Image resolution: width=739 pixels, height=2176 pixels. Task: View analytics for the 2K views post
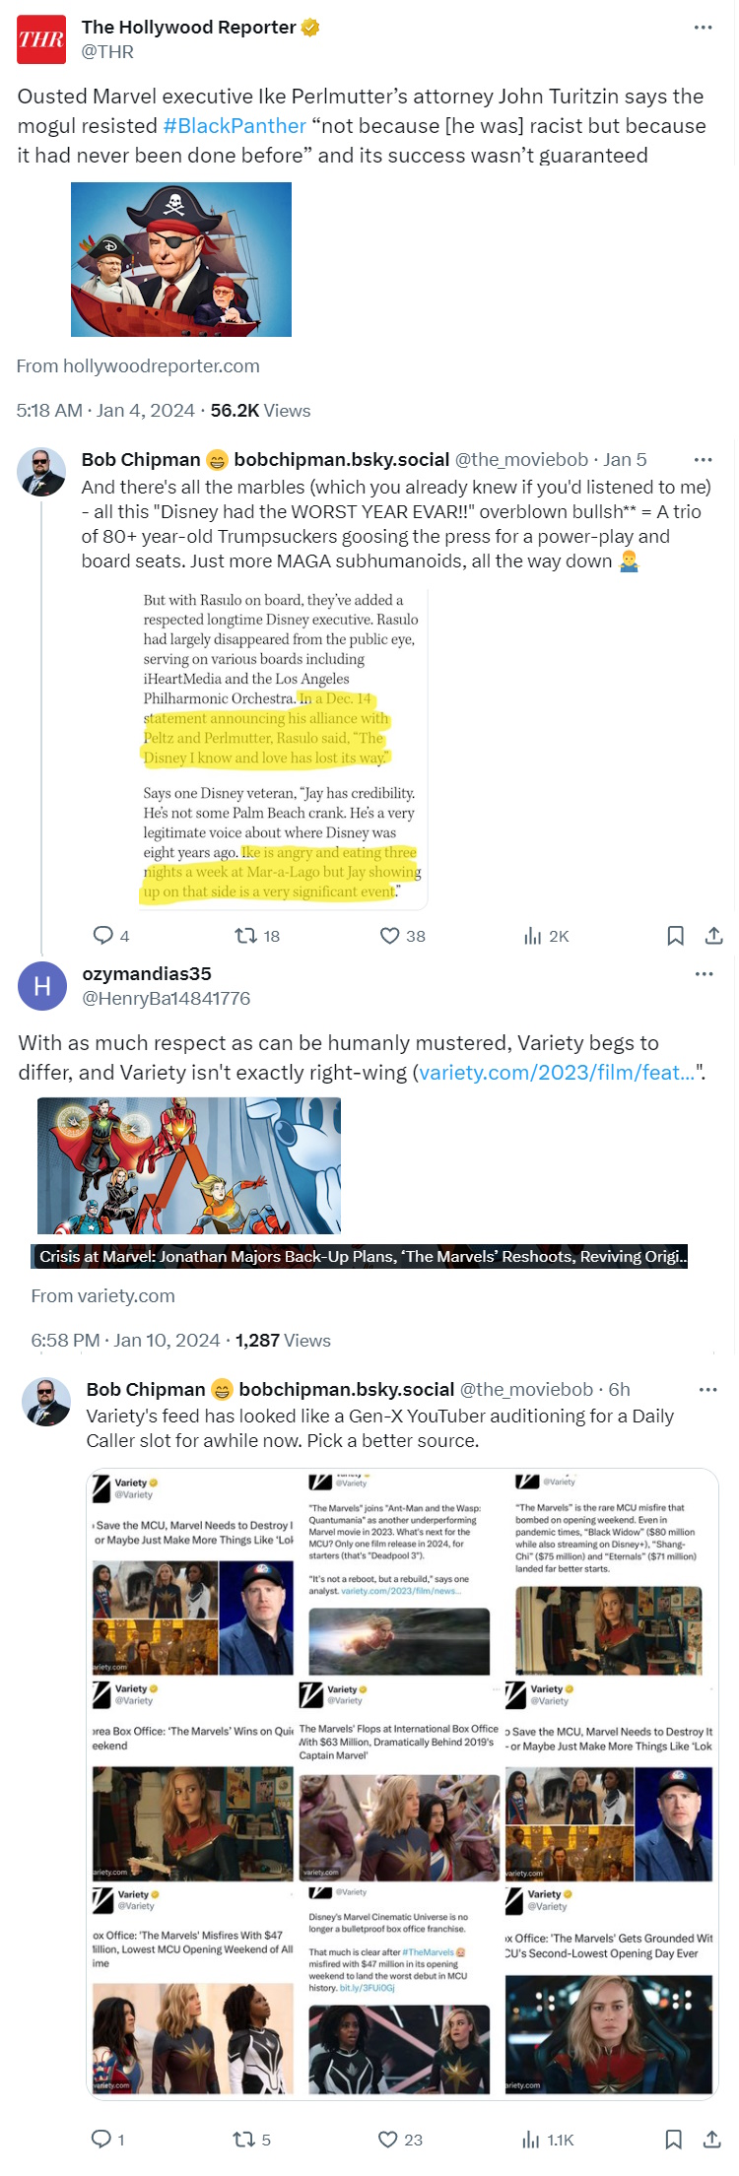pos(533,936)
